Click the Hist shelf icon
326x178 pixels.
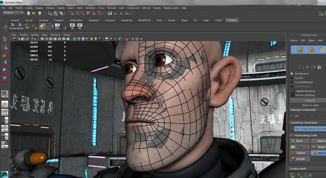[57, 26]
